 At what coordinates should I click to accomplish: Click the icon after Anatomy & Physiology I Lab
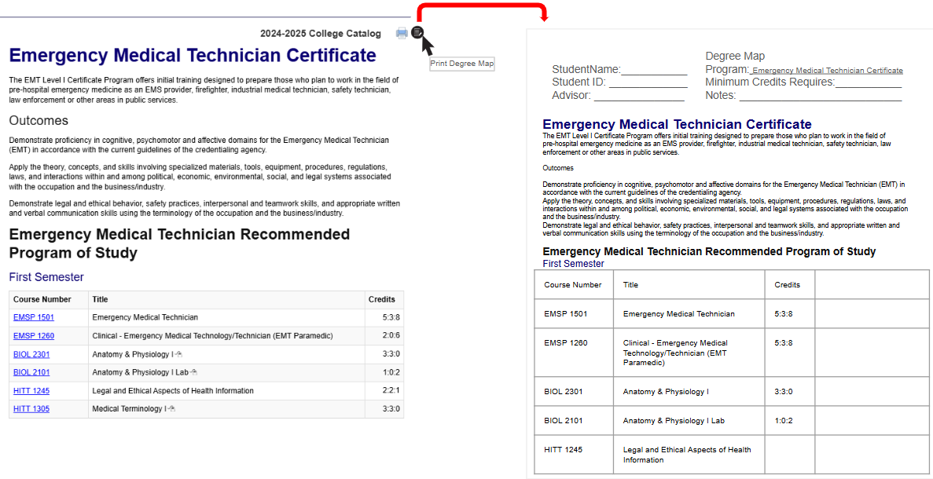(193, 373)
